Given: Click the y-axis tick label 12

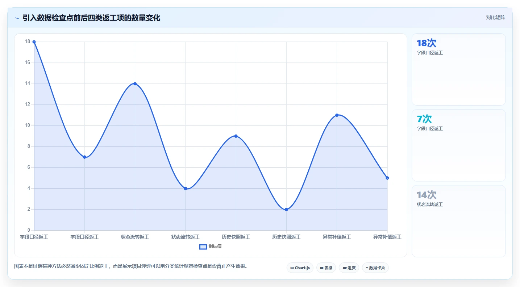Looking at the screenshot, I should [x=28, y=104].
